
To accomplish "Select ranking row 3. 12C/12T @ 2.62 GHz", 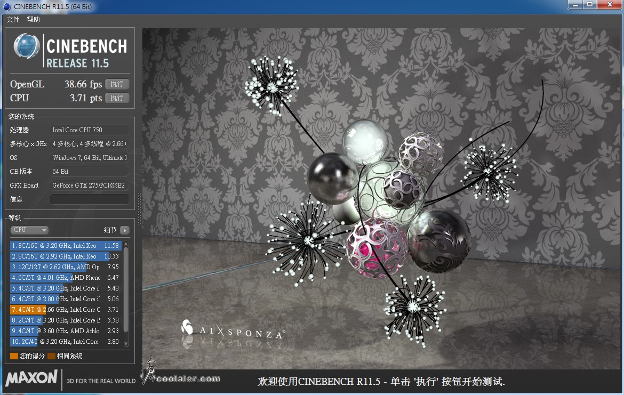I will coord(66,267).
